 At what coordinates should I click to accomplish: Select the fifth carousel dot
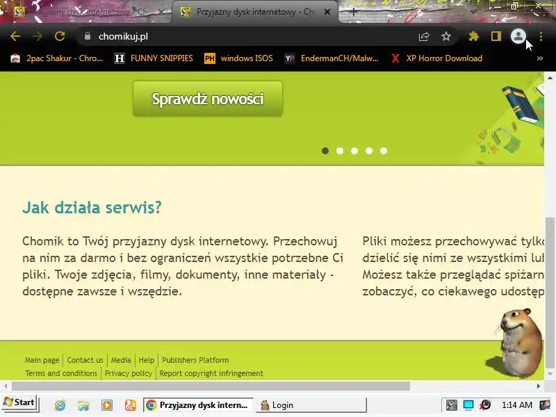(x=384, y=151)
